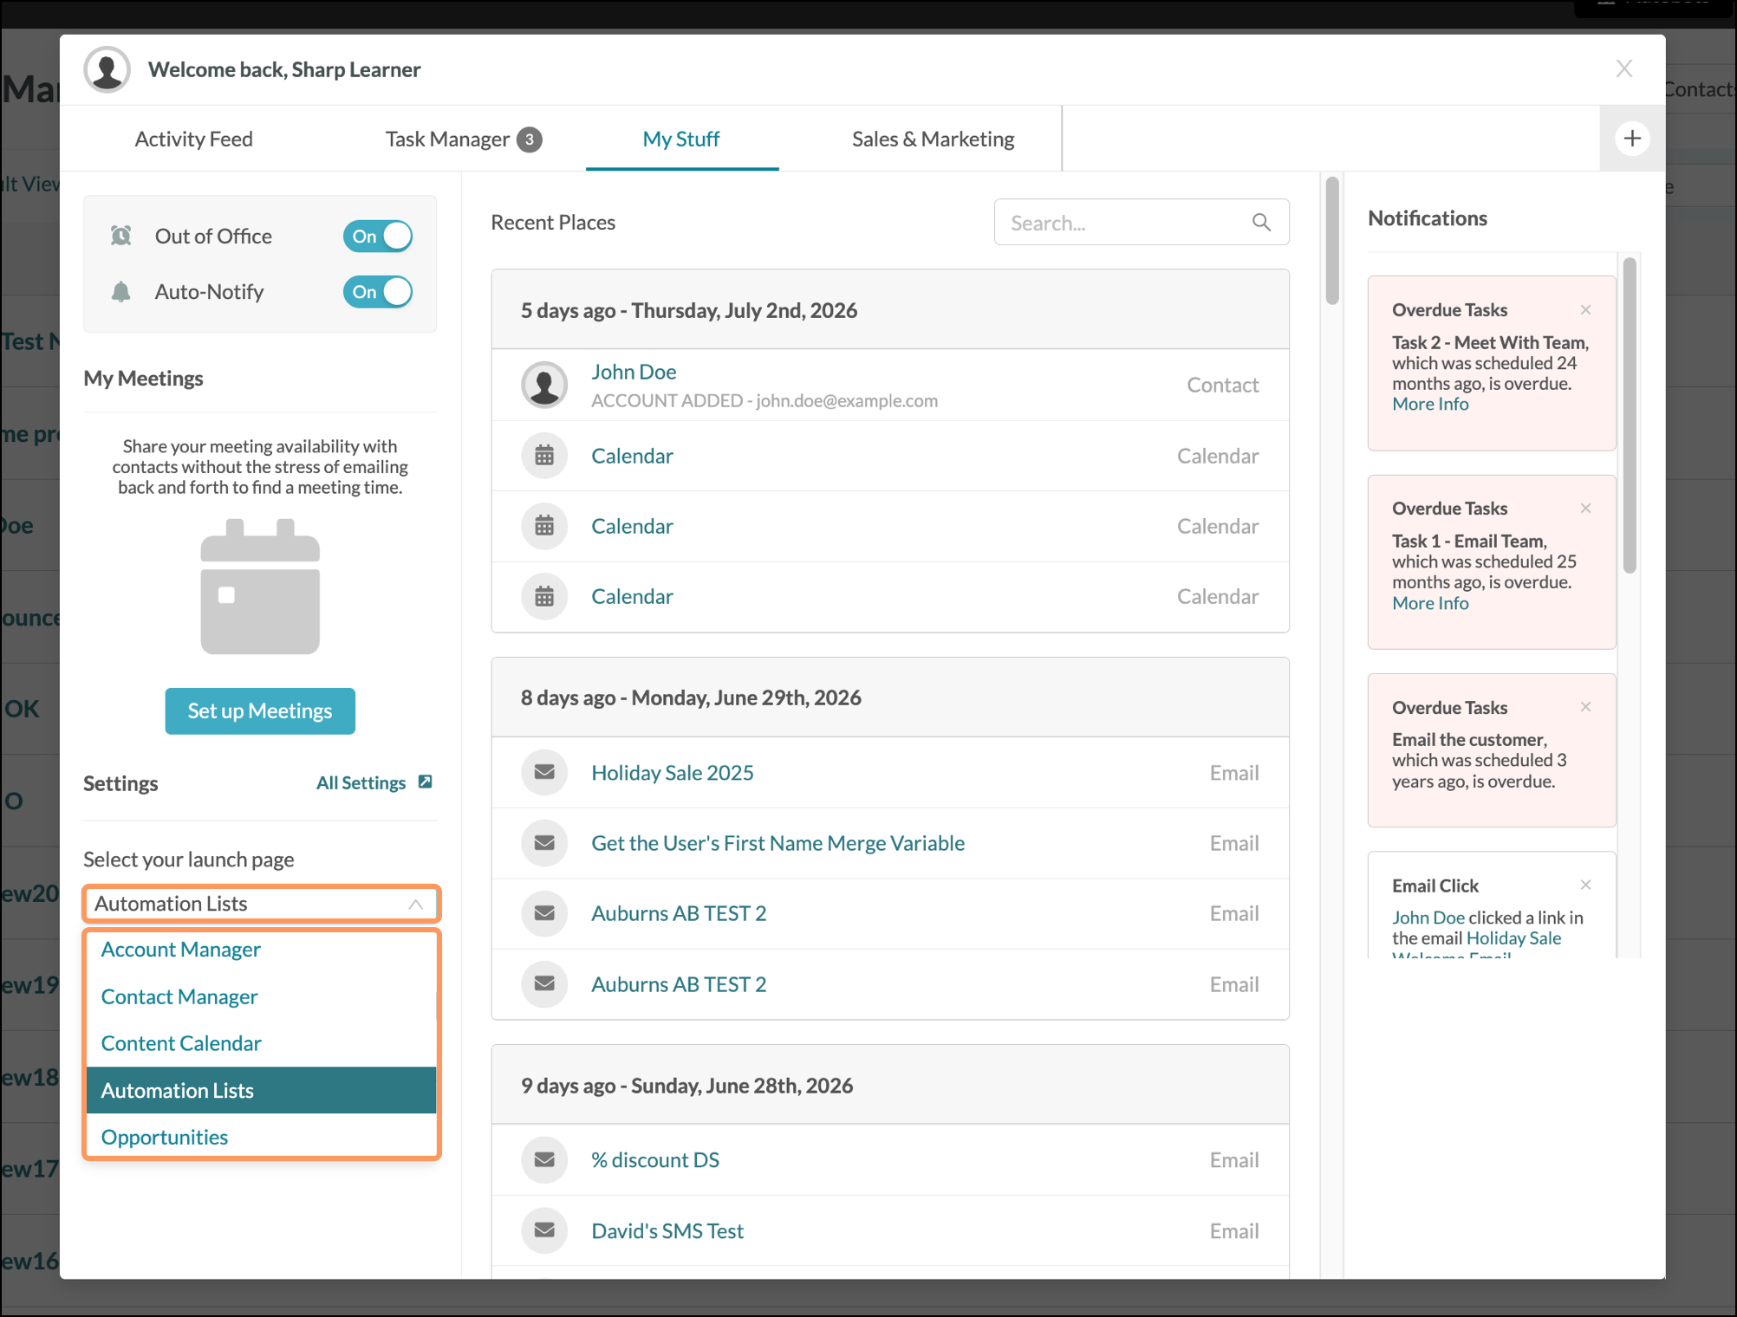Click the 9 days ago - Sunday, June 28th header
The image size is (1737, 1317).
click(890, 1085)
